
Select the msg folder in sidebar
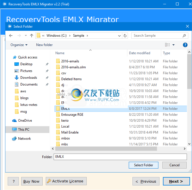(x=23, y=112)
